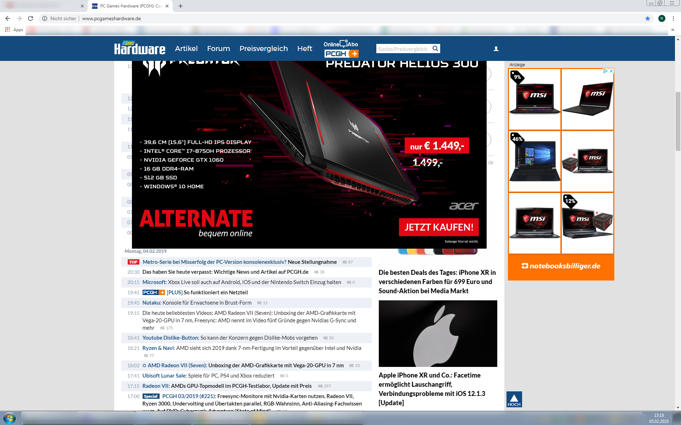Open Ubisoft Lunar Sale article

point(208,376)
